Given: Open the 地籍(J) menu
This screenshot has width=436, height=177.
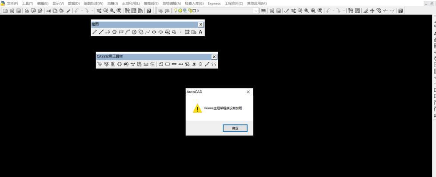Looking at the screenshot, I should coord(112,4).
